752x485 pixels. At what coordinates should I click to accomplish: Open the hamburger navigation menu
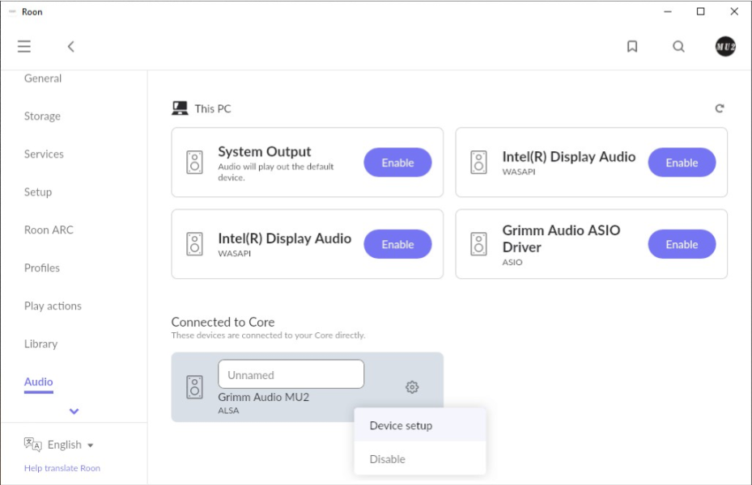point(24,46)
